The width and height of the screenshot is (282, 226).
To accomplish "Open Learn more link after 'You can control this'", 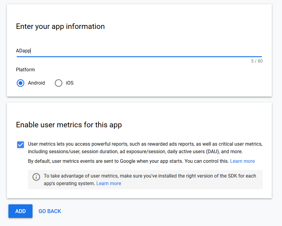I will 242,161.
